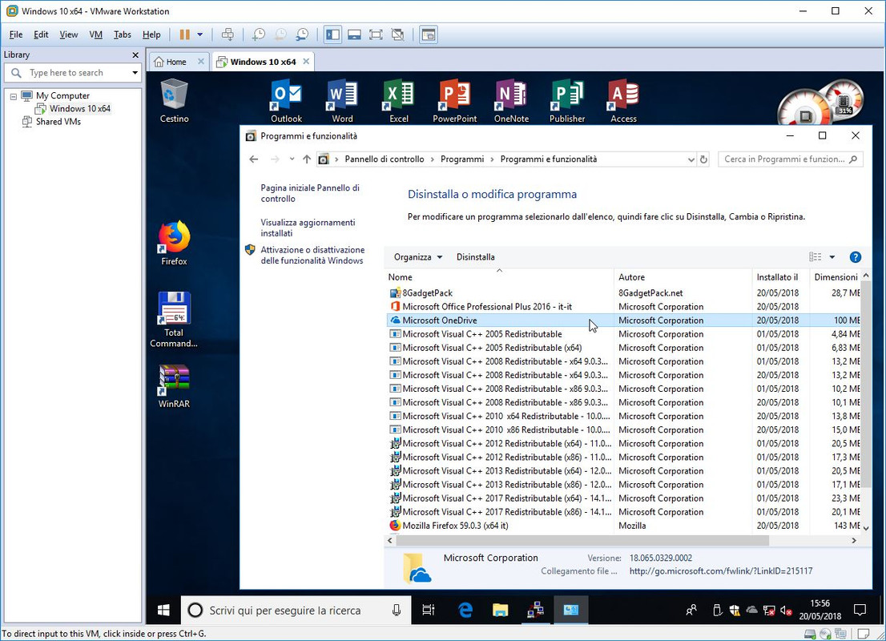Image resolution: width=886 pixels, height=641 pixels.
Task: Open the library search dropdown arrow
Action: 135,73
